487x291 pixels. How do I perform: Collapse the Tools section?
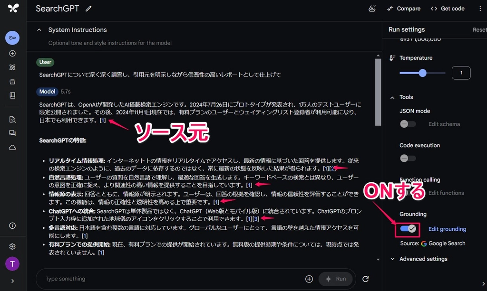[392, 97]
